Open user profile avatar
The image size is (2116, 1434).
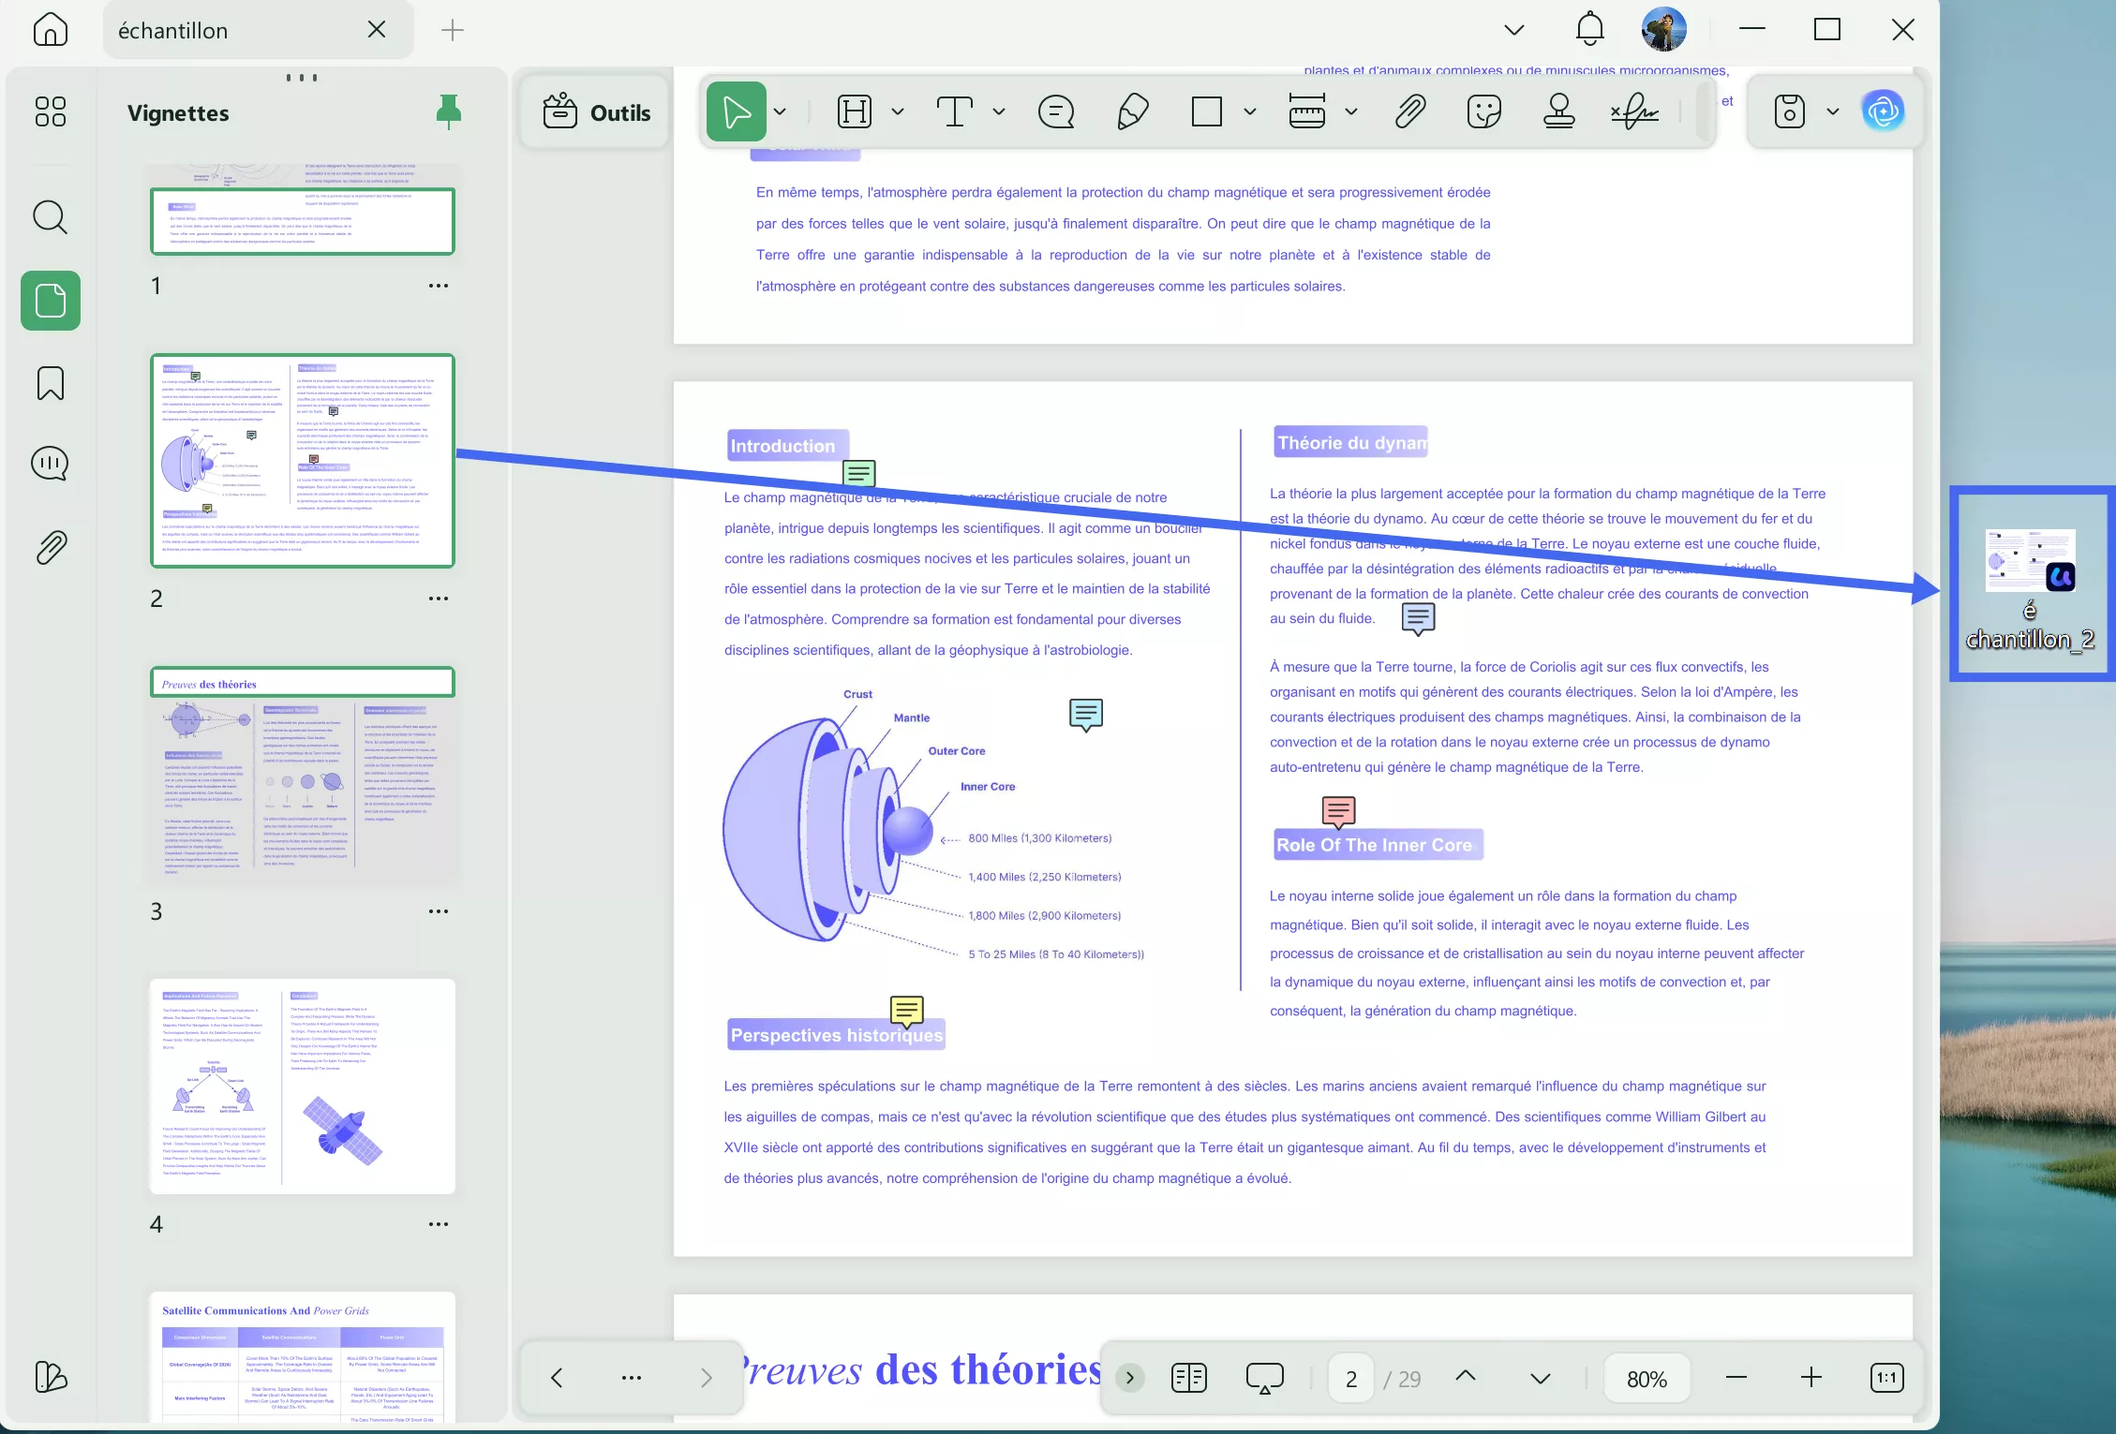pyautogui.click(x=1664, y=29)
